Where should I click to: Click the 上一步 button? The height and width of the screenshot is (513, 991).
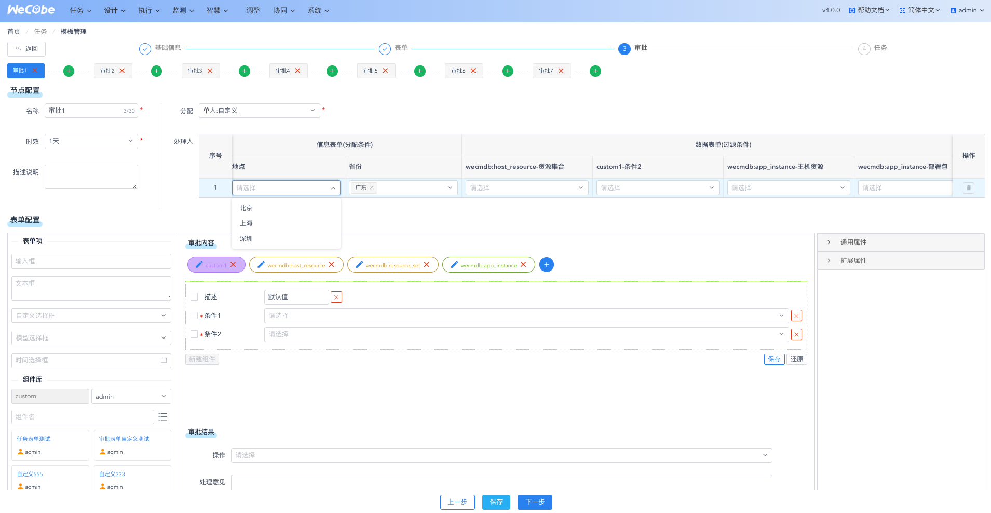coord(457,502)
